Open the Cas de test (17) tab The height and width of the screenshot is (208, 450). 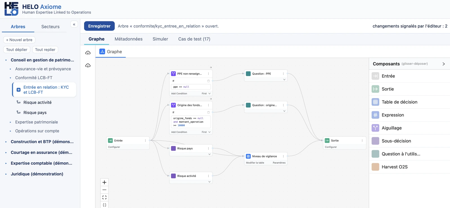tap(194, 39)
